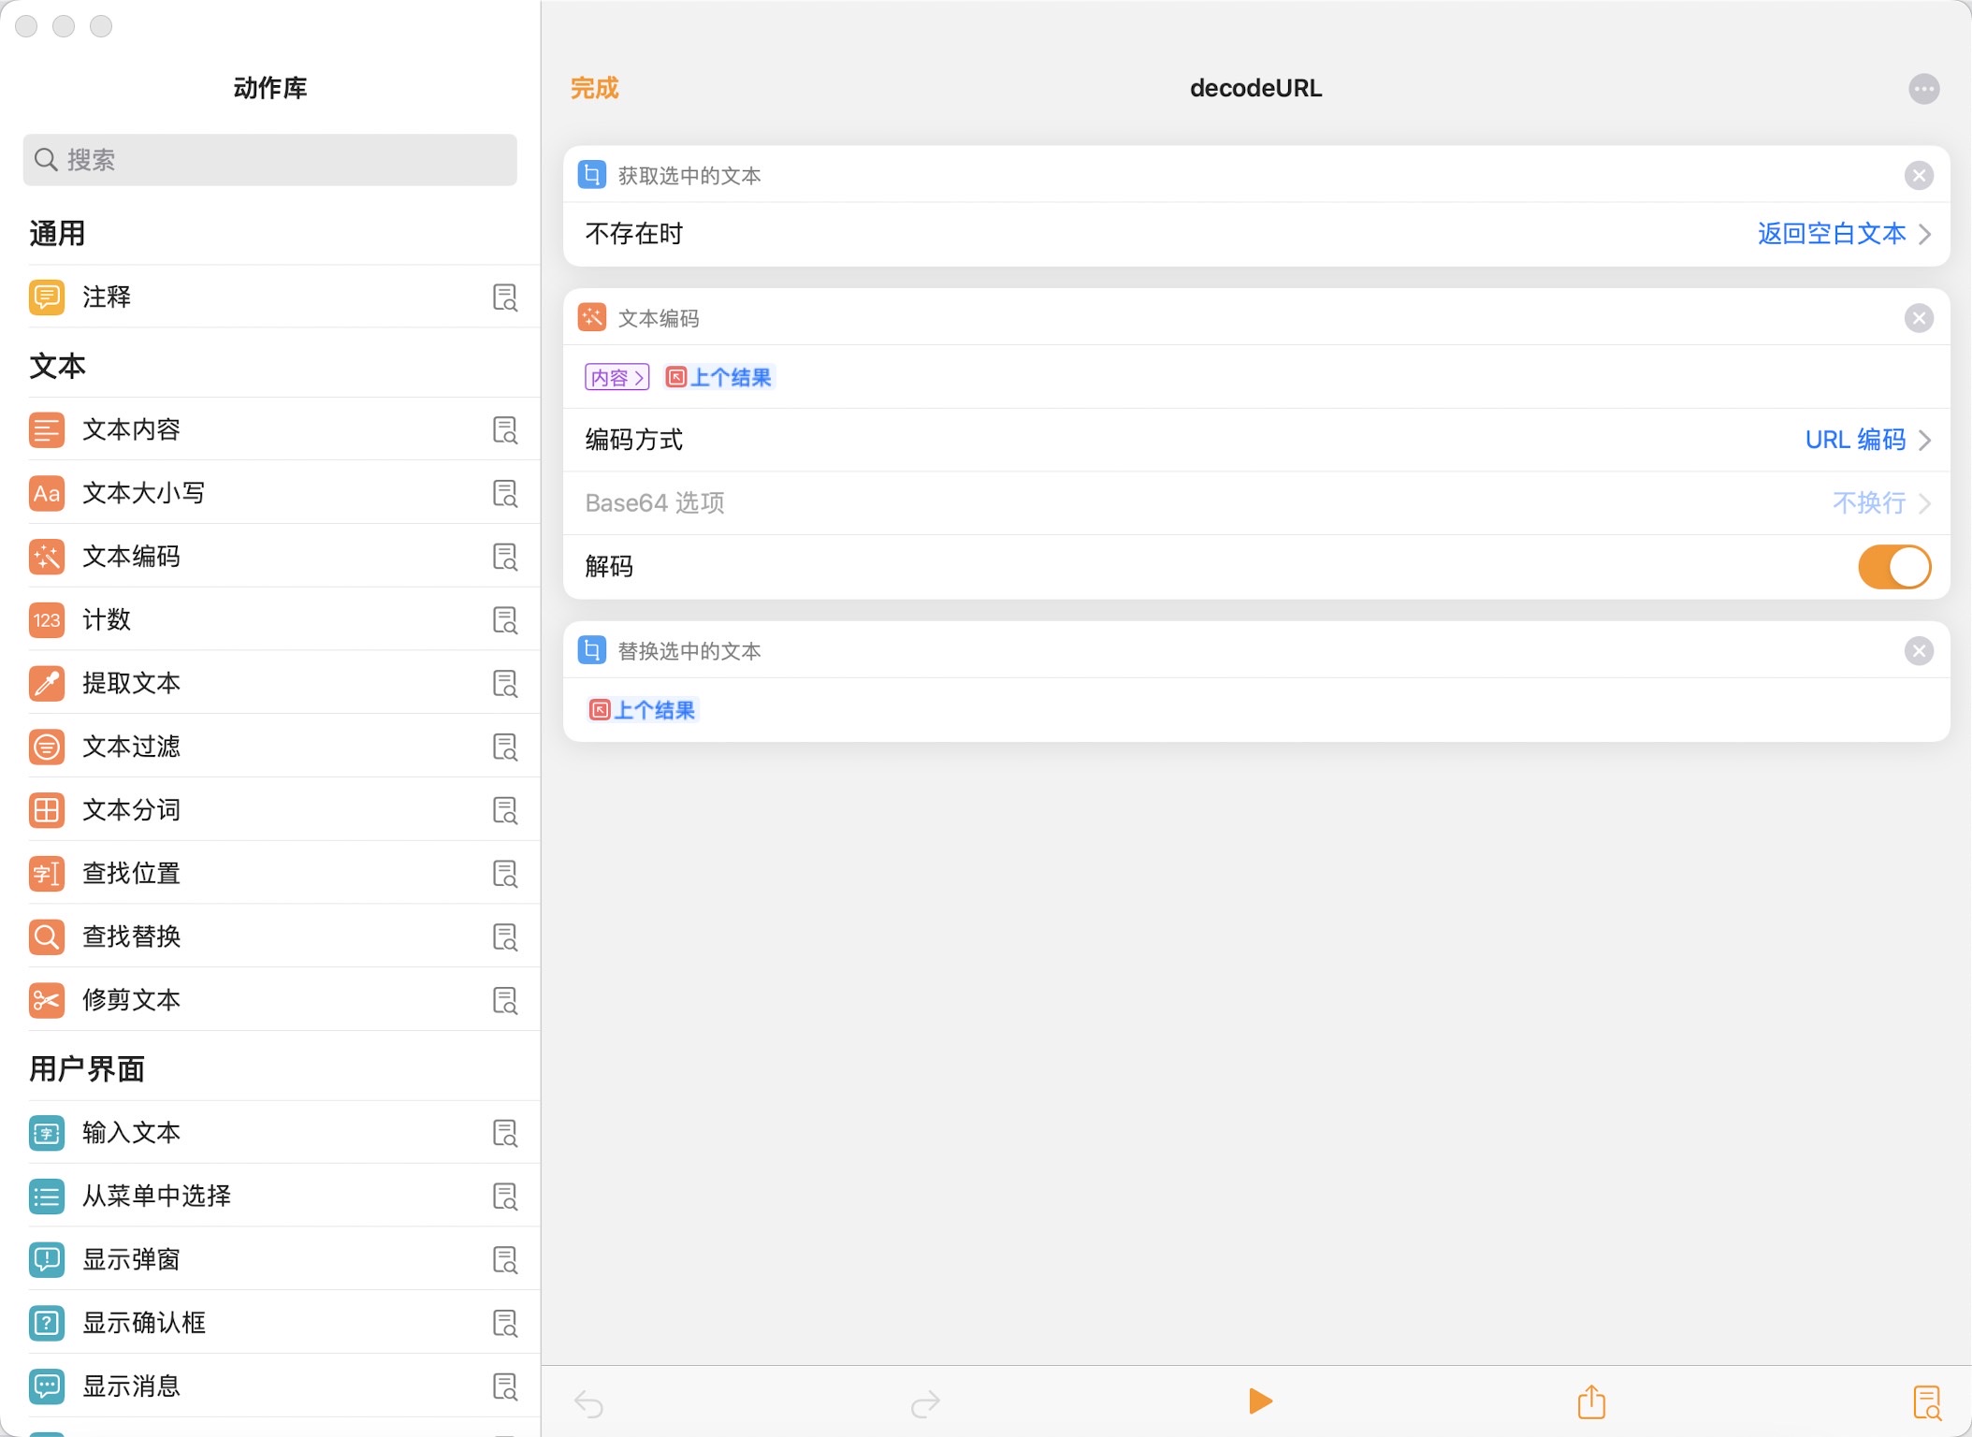The width and height of the screenshot is (1972, 1437).
Task: Open the more options ellipsis button
Action: (x=1923, y=89)
